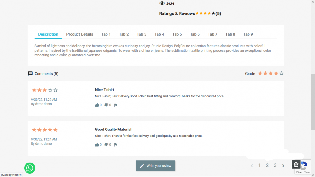315x177 pixels.
Task: Click the Comments speech bubble icon
Action: point(30,74)
